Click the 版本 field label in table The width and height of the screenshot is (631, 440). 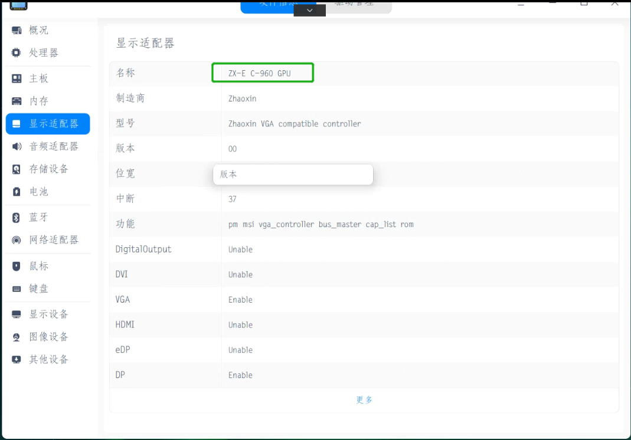[125, 148]
